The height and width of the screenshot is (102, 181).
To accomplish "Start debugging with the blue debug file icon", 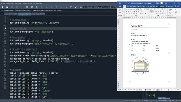I will tap(42, 7).
